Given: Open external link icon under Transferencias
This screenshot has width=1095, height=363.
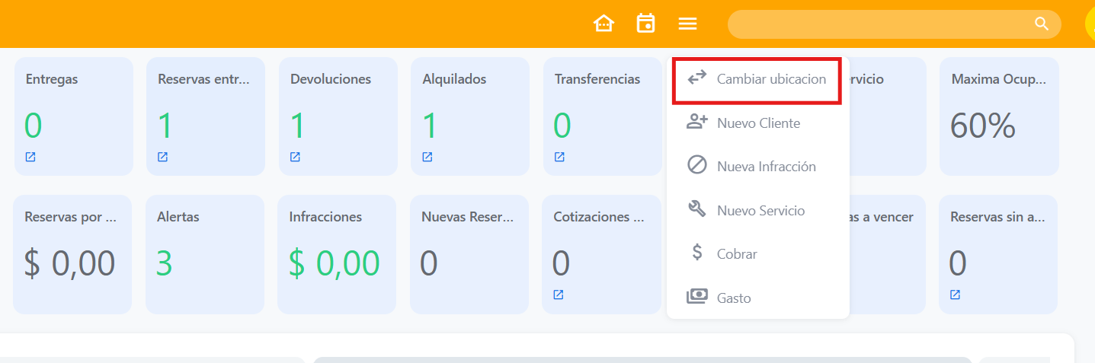Looking at the screenshot, I should tap(559, 158).
